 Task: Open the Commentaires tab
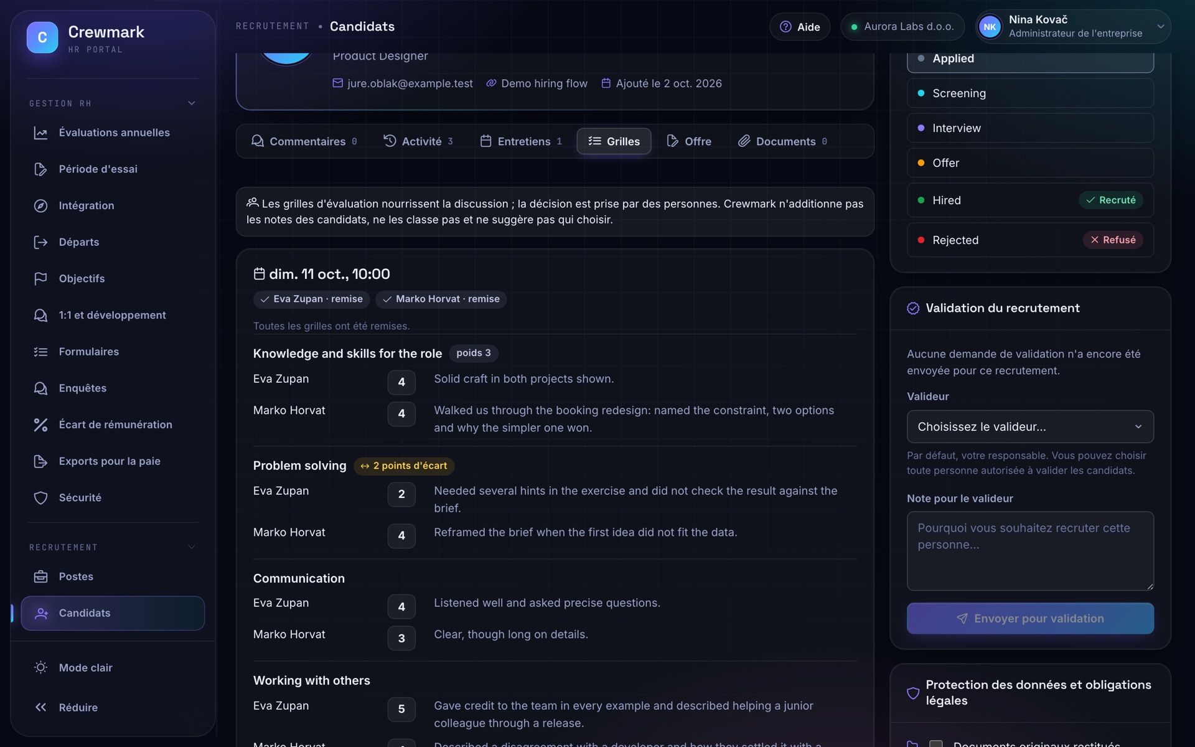(304, 141)
